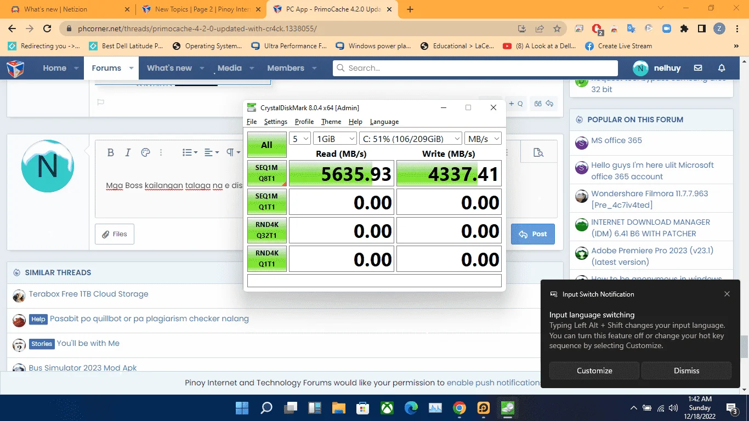This screenshot has width=749, height=421.
Task: Click the Chrome share page icon
Action: 540,29
